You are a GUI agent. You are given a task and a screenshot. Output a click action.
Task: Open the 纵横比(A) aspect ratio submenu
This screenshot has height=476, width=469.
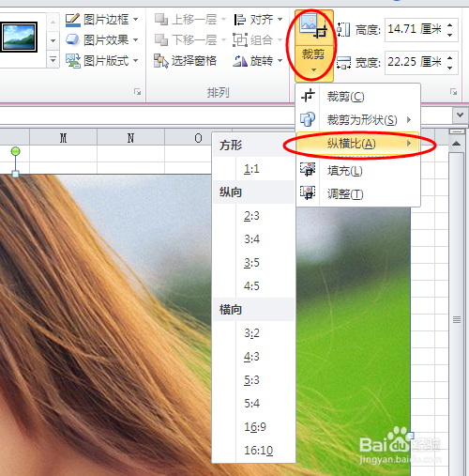(x=358, y=144)
